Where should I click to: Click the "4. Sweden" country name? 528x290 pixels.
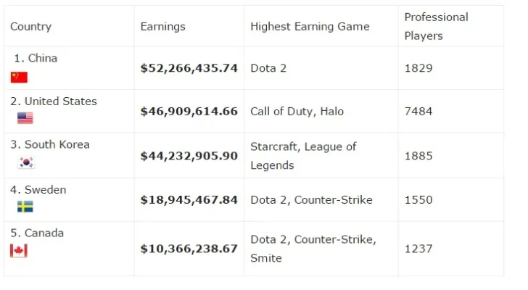[38, 190]
